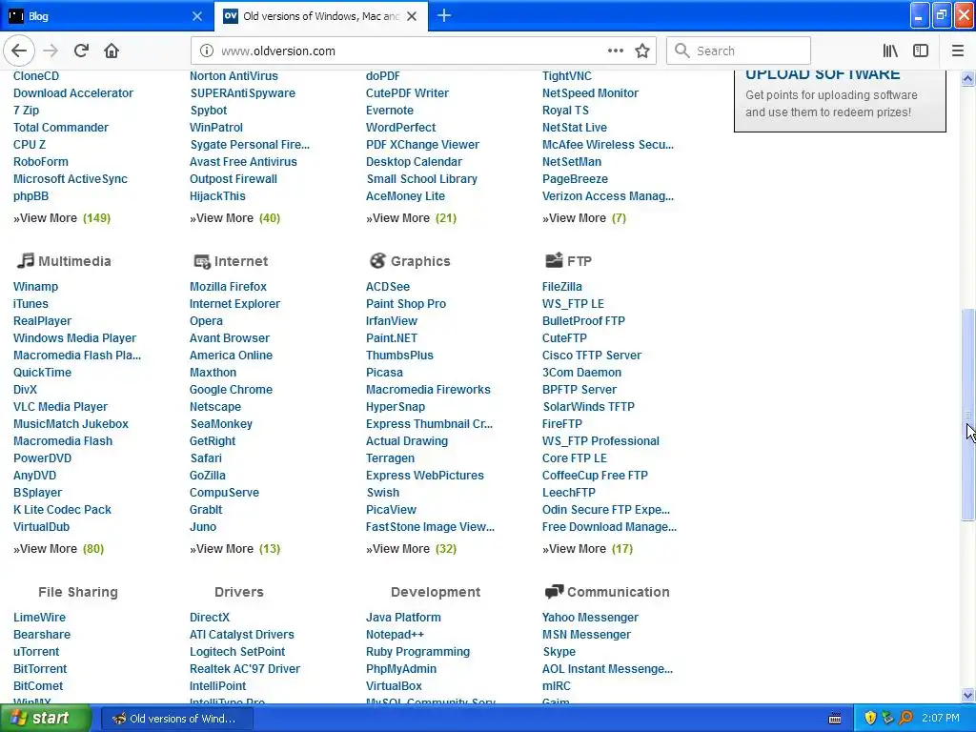Expand View More (40) security list
The width and height of the screenshot is (976, 732).
[234, 218]
